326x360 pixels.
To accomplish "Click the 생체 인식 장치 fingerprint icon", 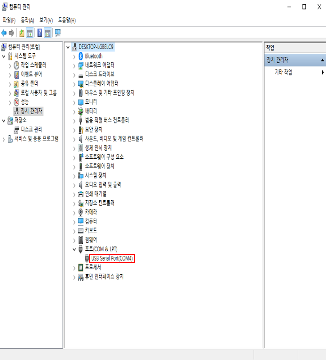I will pos(81,148).
